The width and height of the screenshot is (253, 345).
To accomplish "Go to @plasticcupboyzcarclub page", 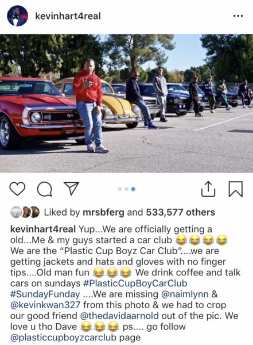I will coord(63,338).
